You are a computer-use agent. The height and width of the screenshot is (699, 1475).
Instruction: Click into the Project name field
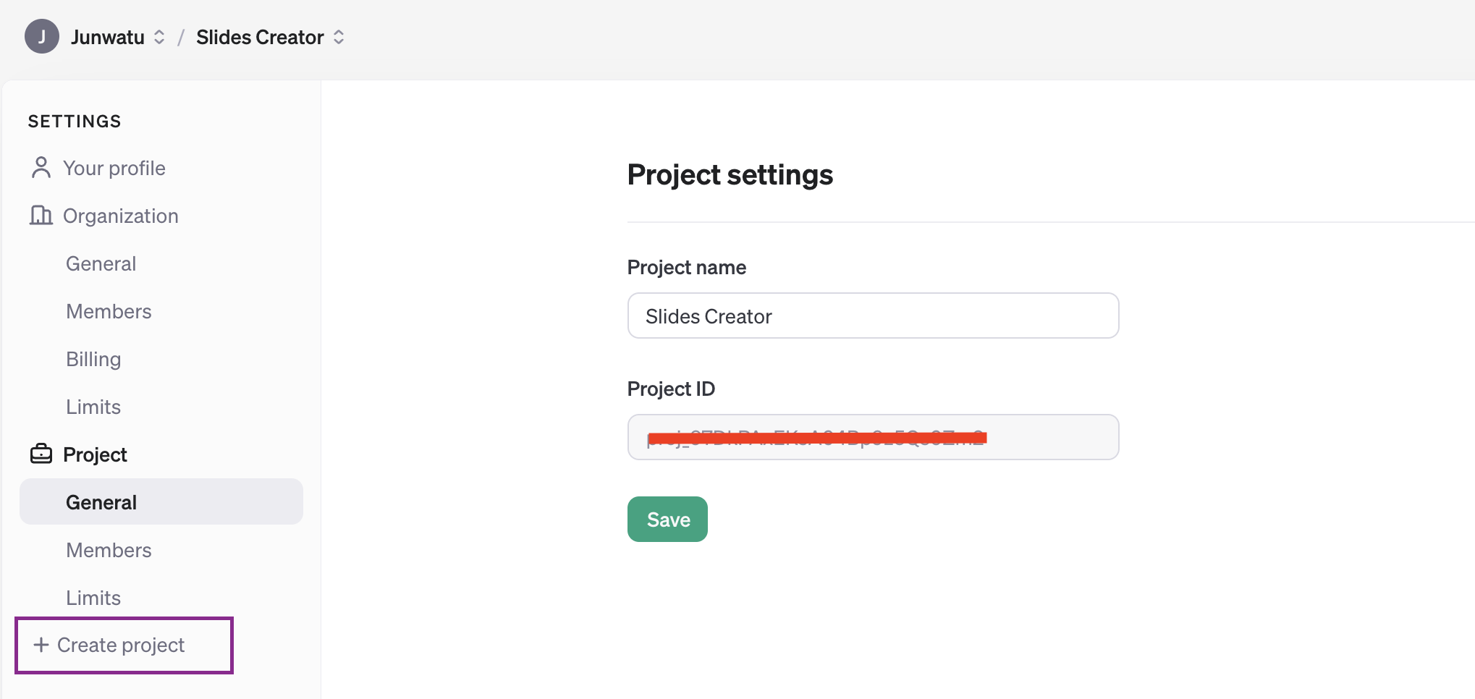point(872,316)
